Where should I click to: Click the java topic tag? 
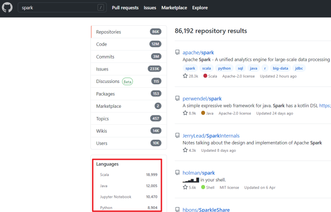click(253, 68)
